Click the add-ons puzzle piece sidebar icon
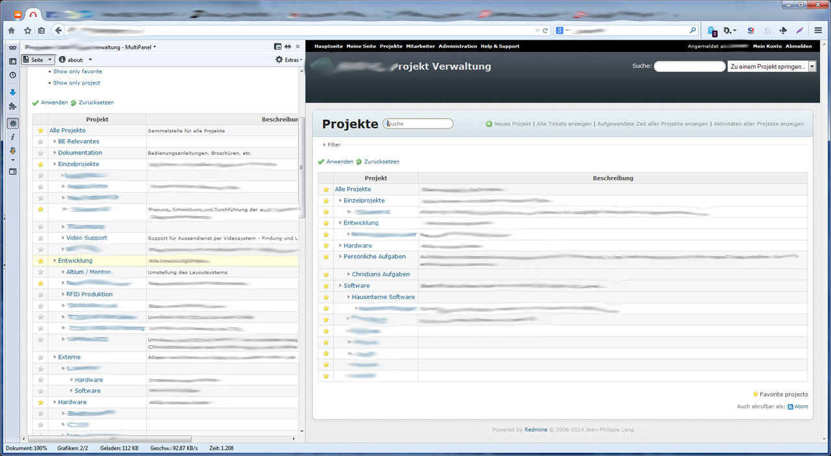831x456 pixels. (x=12, y=106)
